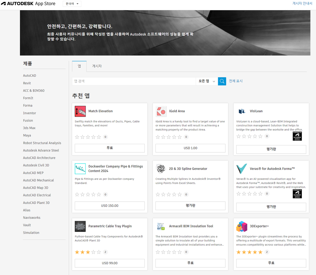Open the Parametric Cable Tray Plugin icon
Viewport: 316px width, 275px height.
[80, 226]
